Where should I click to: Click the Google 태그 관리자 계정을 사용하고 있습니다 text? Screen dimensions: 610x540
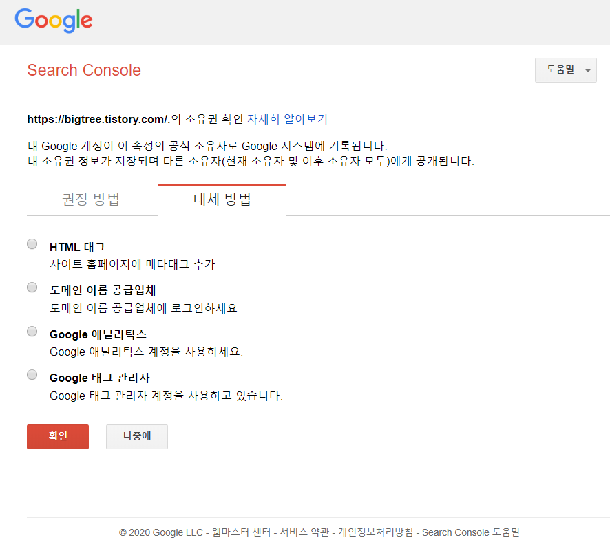coord(166,396)
